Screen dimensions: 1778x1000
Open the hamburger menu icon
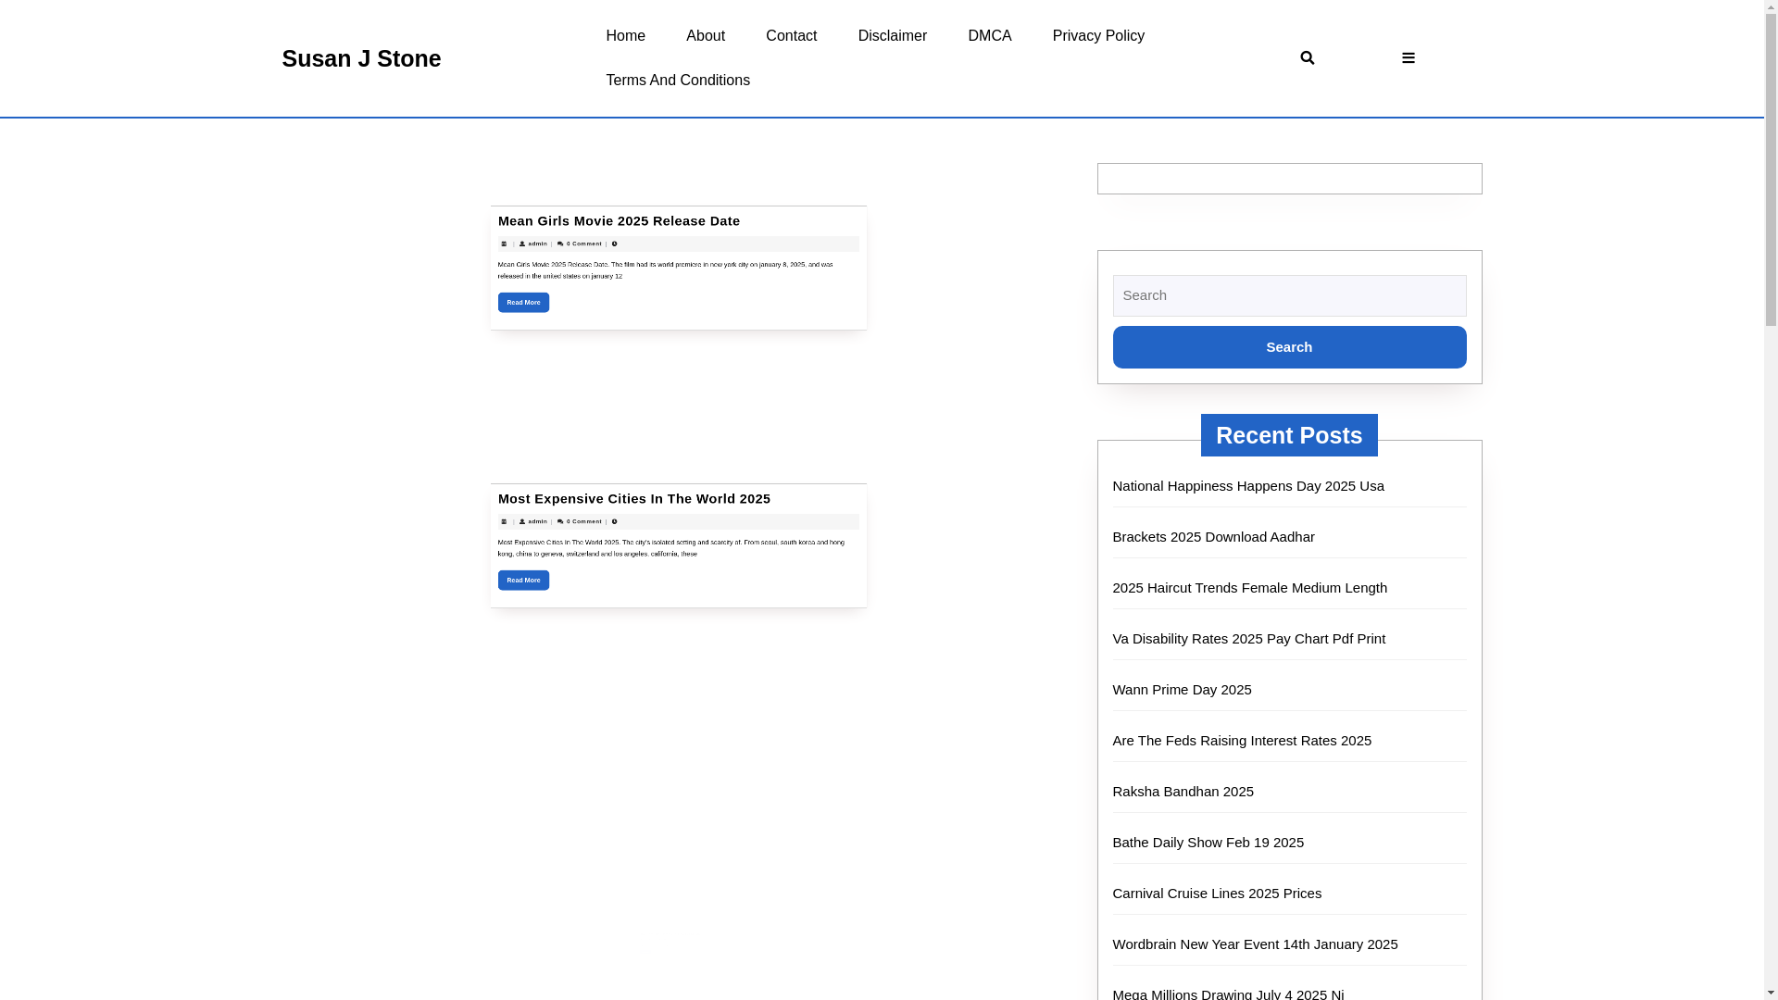tap(1408, 57)
